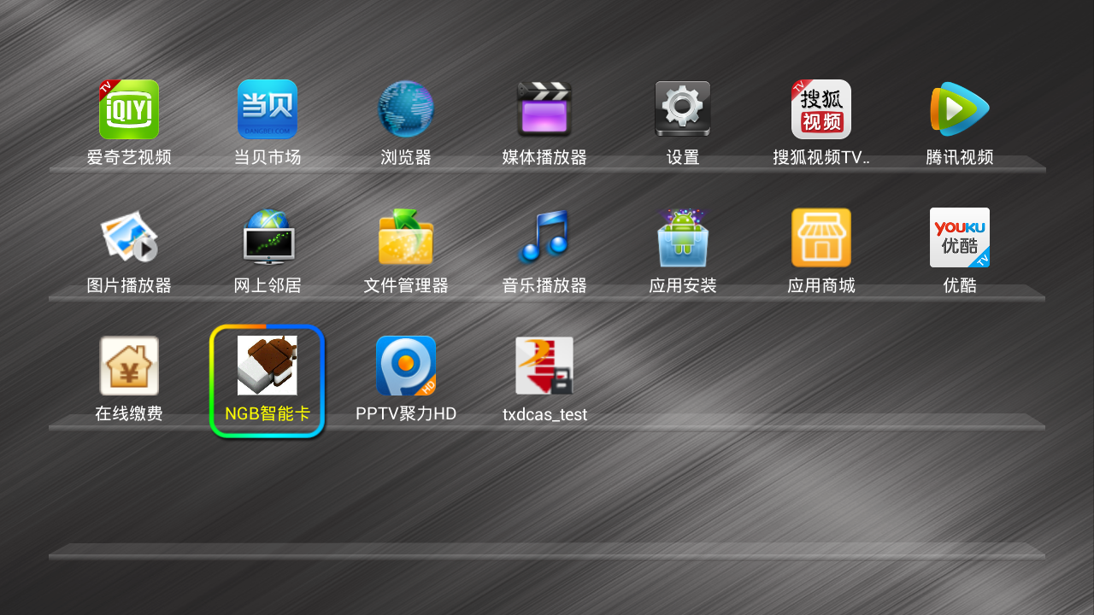1094x615 pixels.
Task: Open the Settings gear icon
Action: point(683,109)
